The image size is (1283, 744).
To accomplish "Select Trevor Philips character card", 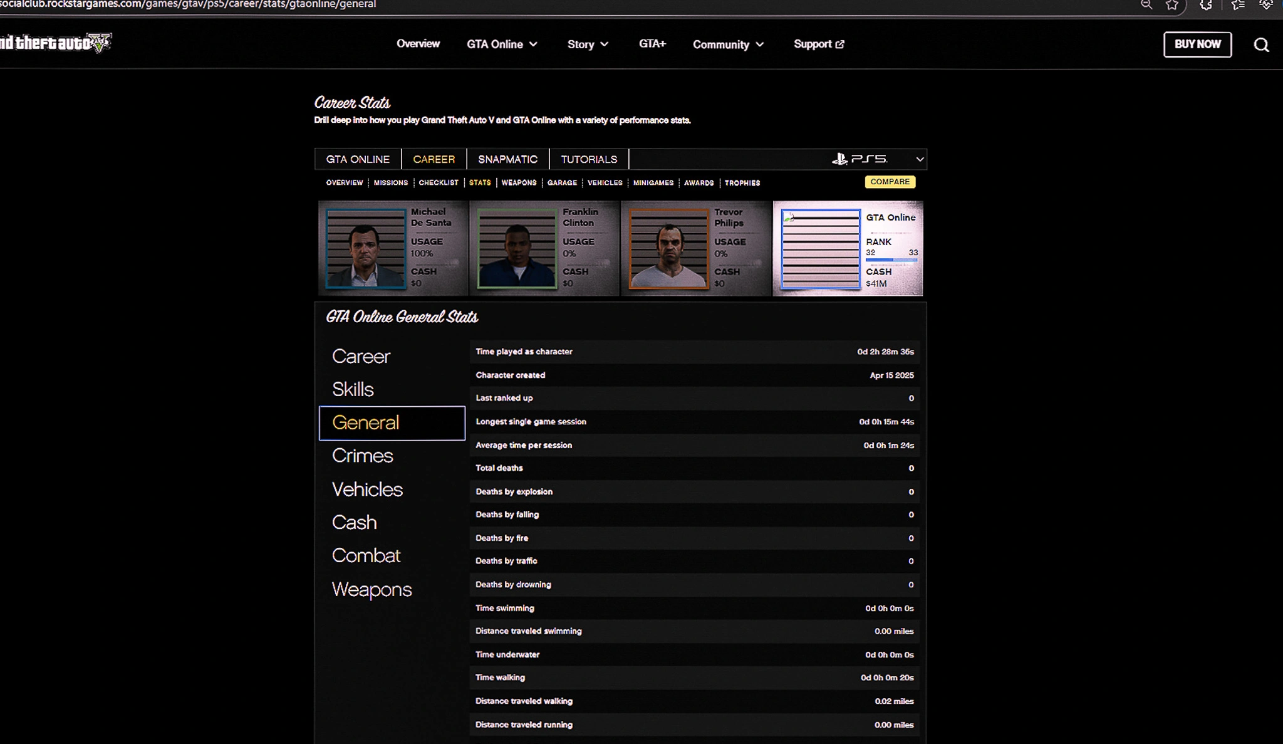I will click(x=695, y=248).
